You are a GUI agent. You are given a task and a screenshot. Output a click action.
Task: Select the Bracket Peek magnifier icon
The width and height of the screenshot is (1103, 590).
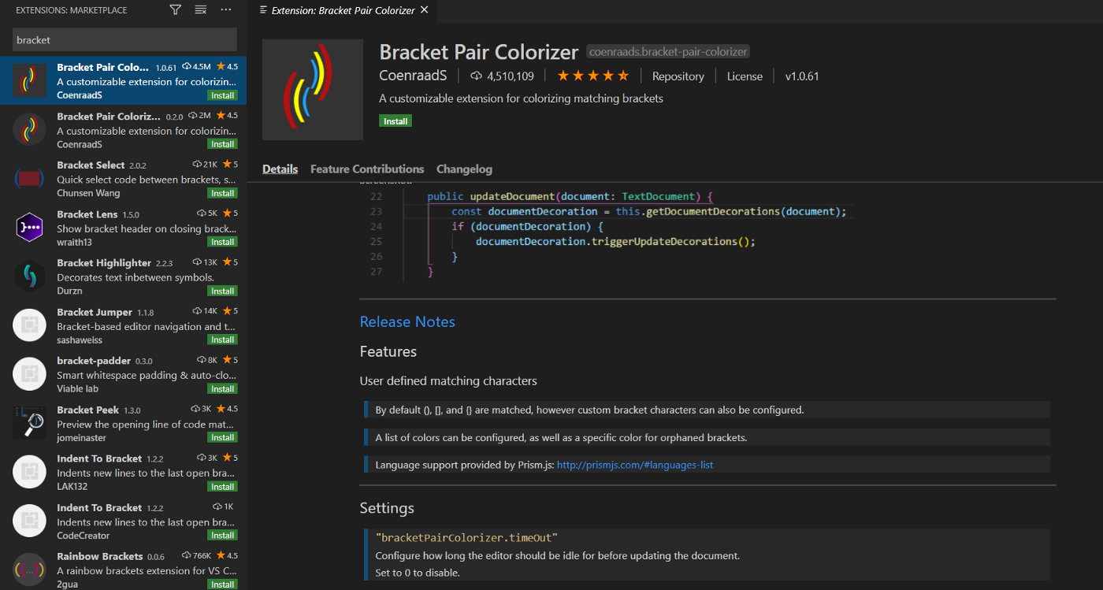[29, 423]
